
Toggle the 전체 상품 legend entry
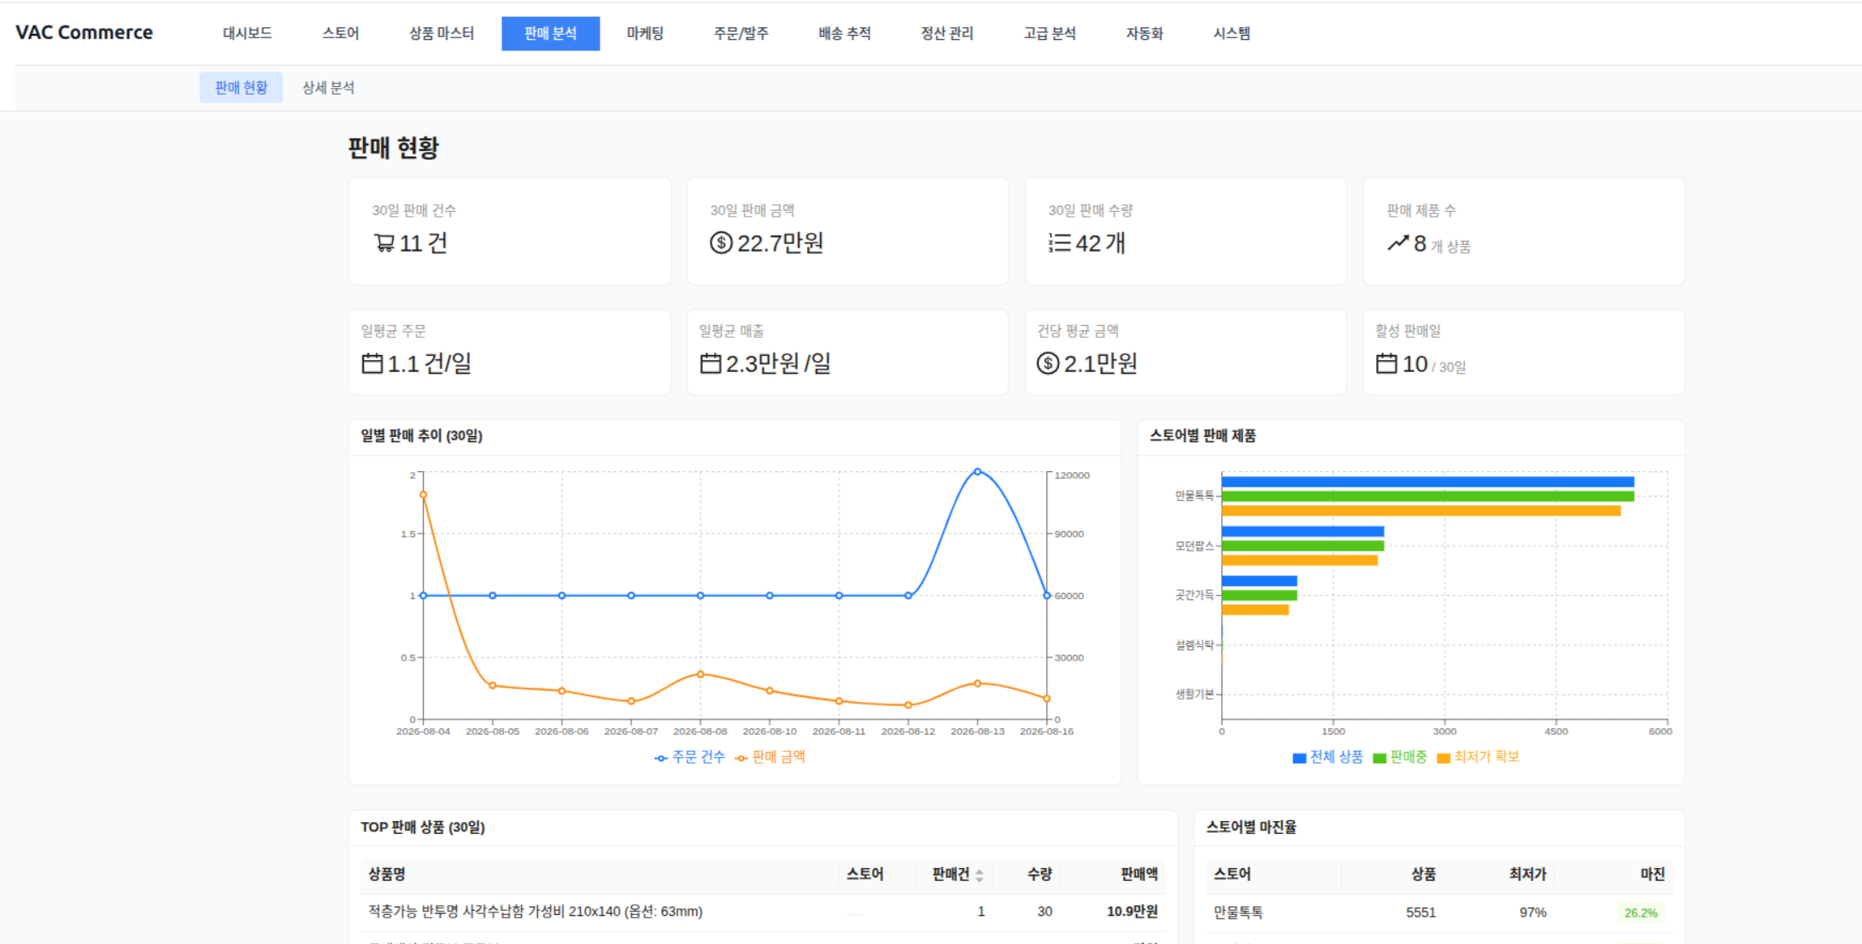click(1328, 757)
